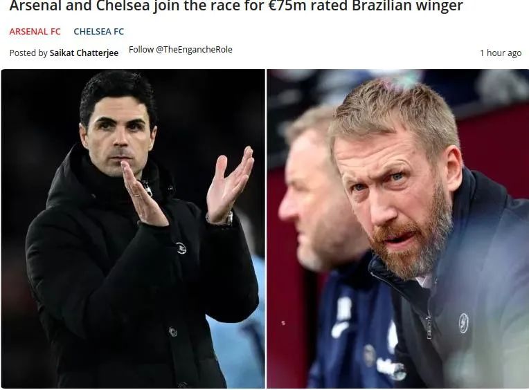Click the zipper pull on the navy jacket
529x390 pixels.
[x=429, y=326]
